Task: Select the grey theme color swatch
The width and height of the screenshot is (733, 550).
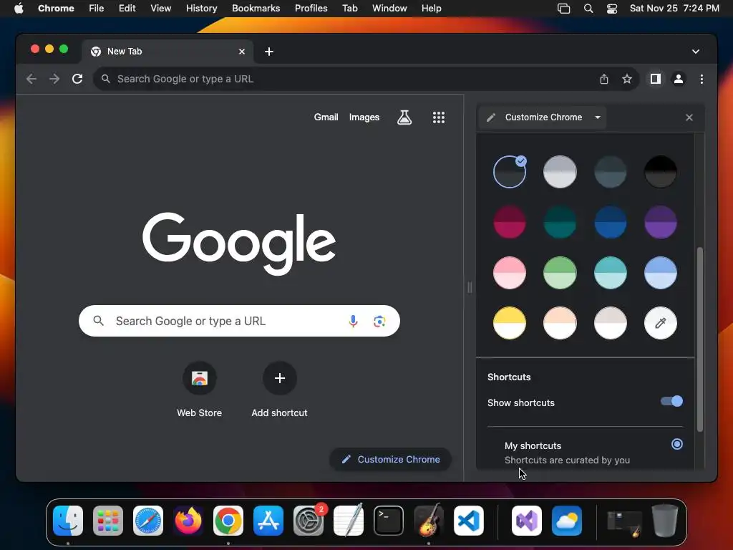Action: pyautogui.click(x=560, y=172)
